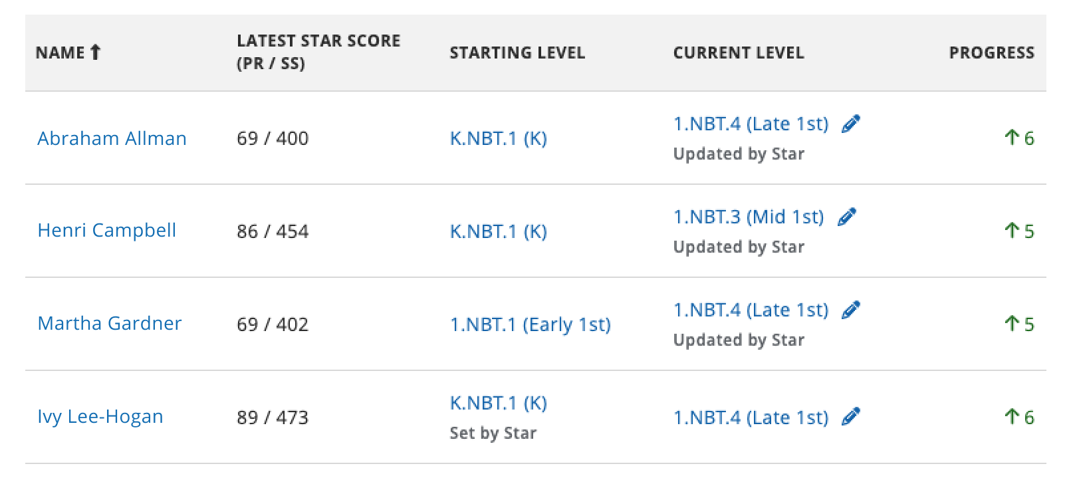Open Abraham Allman's student profile
1077x480 pixels.
(112, 138)
